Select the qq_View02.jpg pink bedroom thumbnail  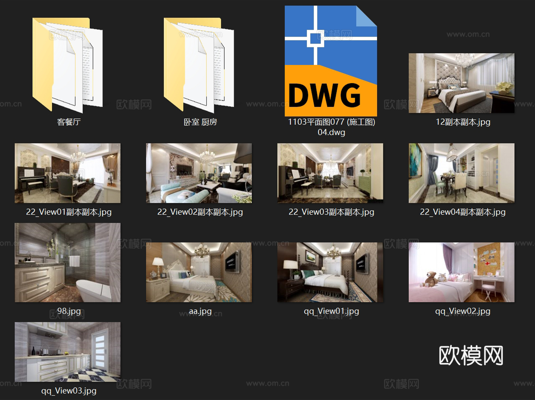tap(462, 272)
